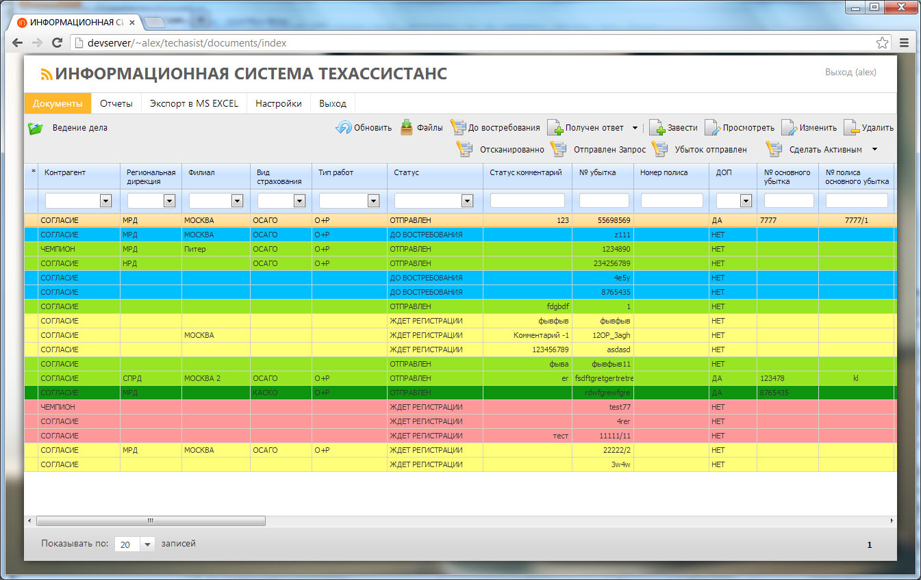Click the Отправлен Запрос toolbar icon

pos(558,149)
